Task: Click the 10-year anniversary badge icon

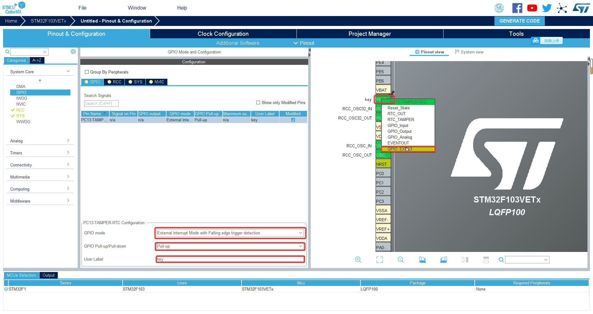Action: (x=499, y=8)
